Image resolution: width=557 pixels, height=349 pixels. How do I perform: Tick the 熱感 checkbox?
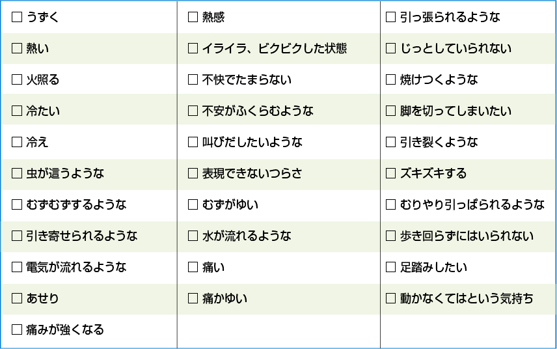193,18
